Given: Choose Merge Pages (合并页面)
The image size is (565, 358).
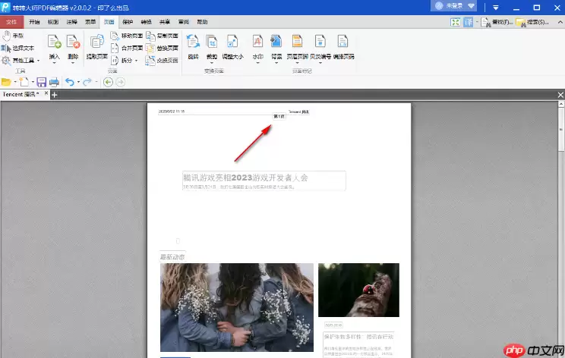Looking at the screenshot, I should pyautogui.click(x=127, y=48).
